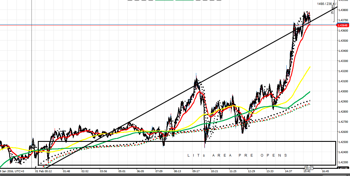Click the 00:57 countdown marker on time axis
The width and height of the screenshot is (350, 176).
(309, 168)
